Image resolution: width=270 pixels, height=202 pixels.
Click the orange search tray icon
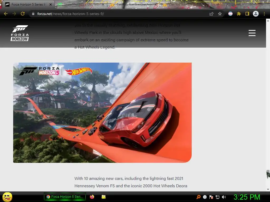tap(199, 197)
